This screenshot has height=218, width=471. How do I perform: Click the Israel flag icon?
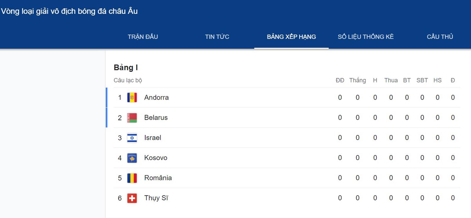(132, 138)
